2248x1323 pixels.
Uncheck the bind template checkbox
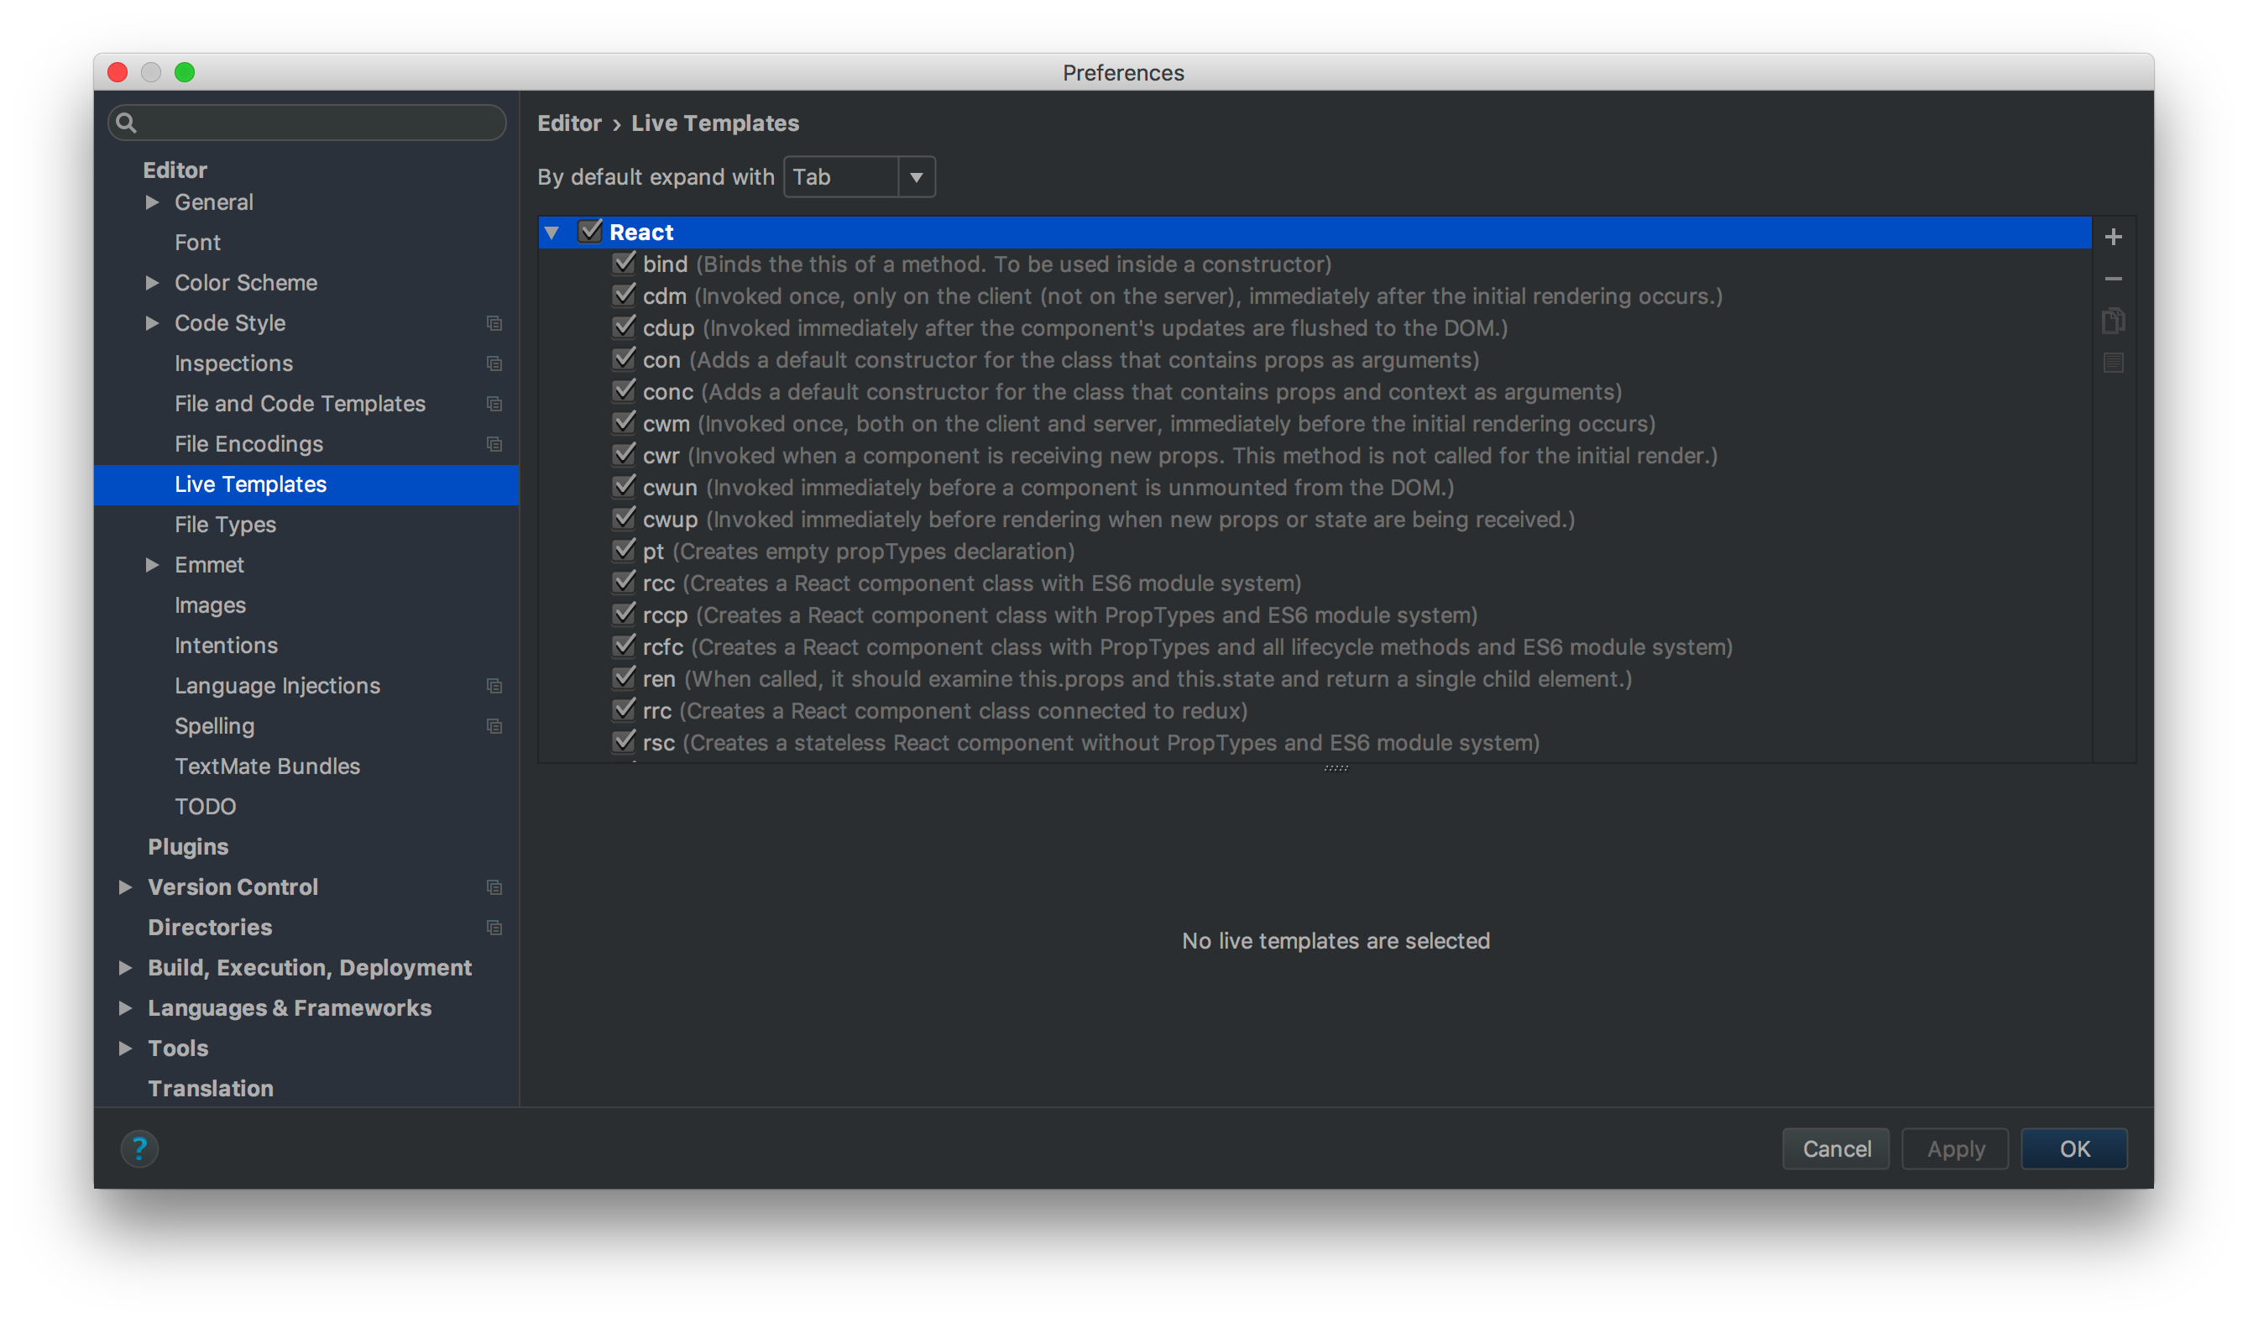[625, 262]
